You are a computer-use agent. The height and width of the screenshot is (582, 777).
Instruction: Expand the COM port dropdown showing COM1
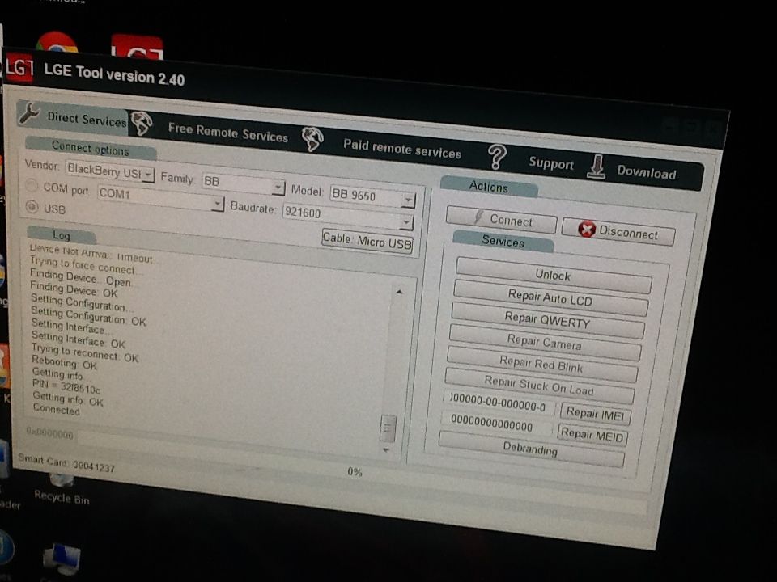tap(160, 197)
